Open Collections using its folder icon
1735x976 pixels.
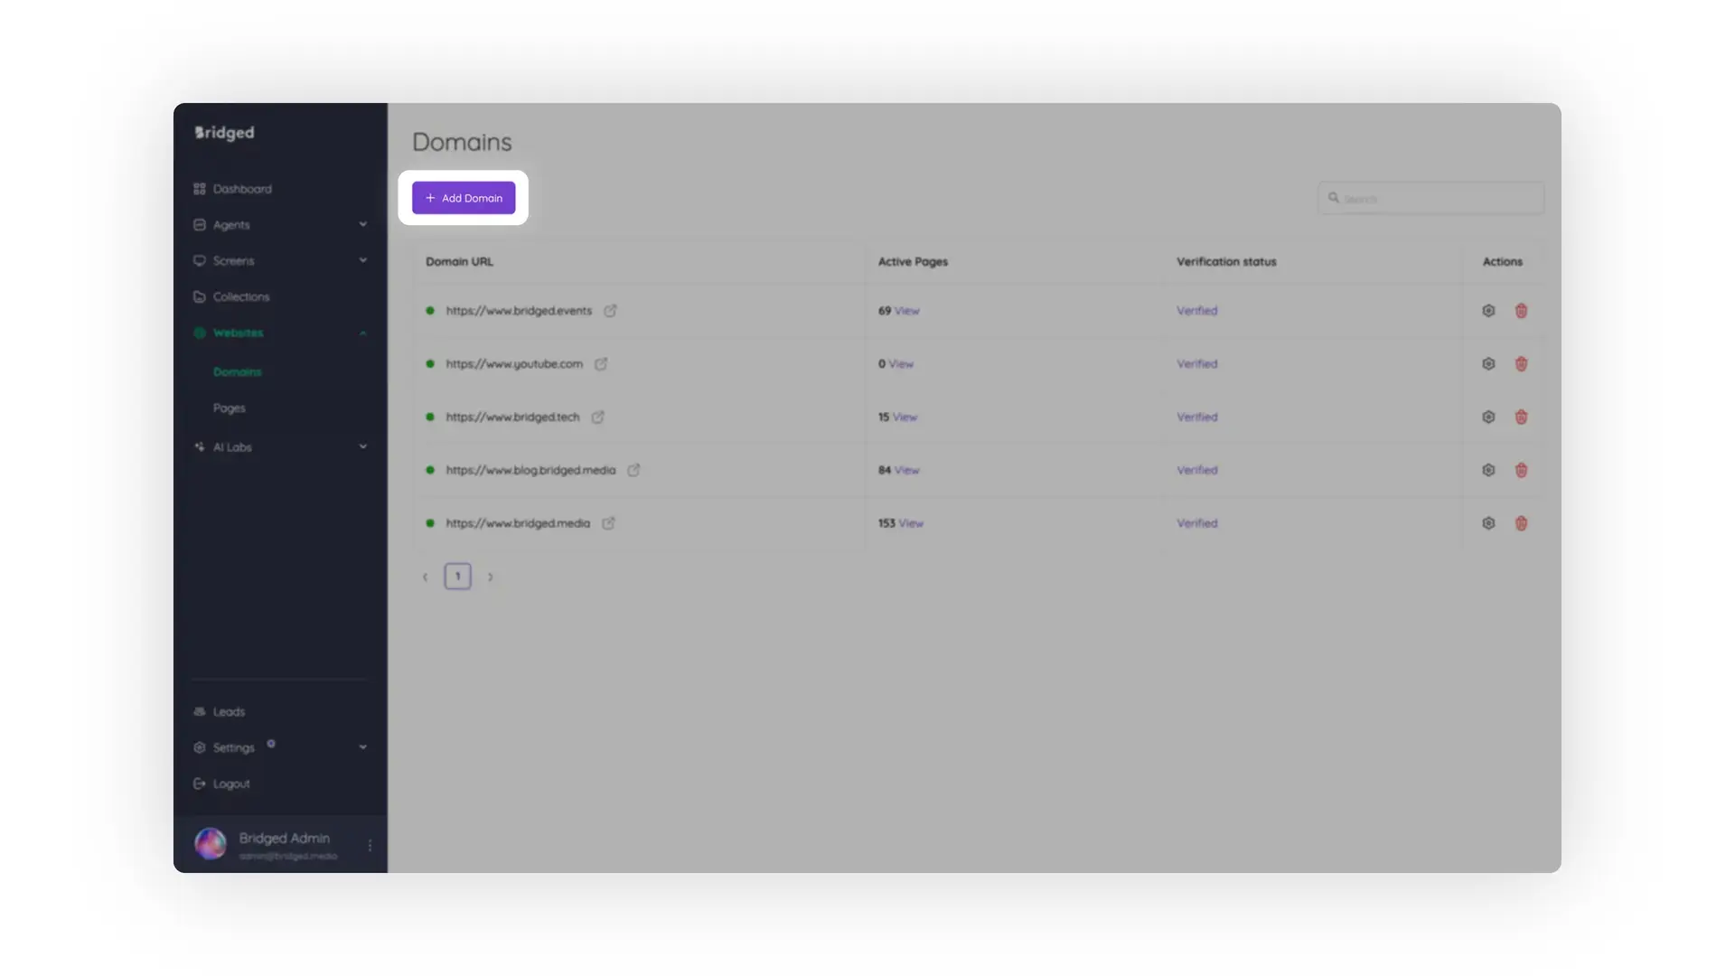[200, 296]
